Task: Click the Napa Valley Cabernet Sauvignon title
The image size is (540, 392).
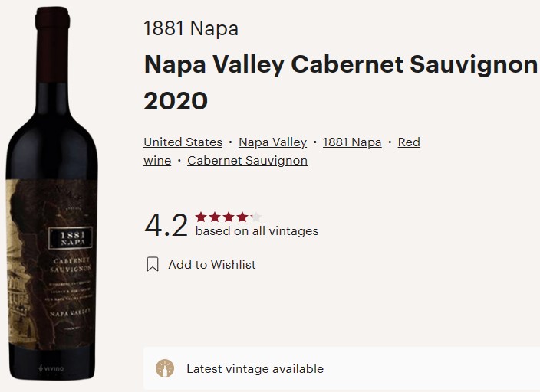Action: click(341, 65)
